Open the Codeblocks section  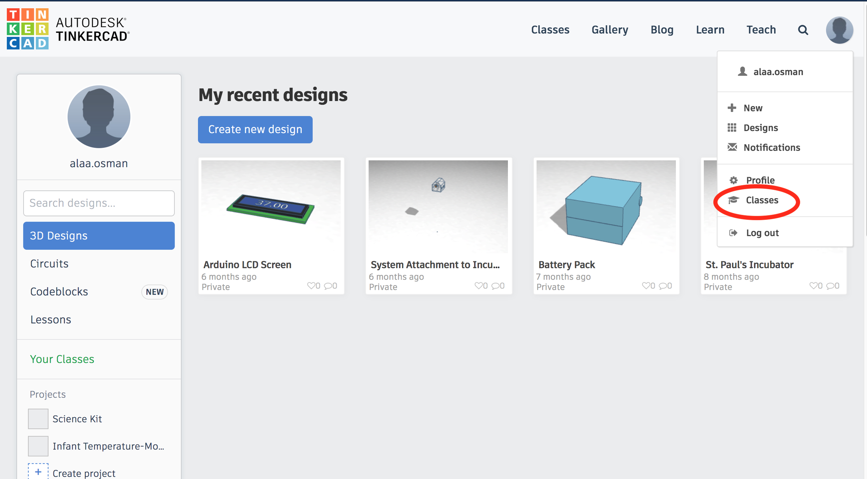pos(59,291)
